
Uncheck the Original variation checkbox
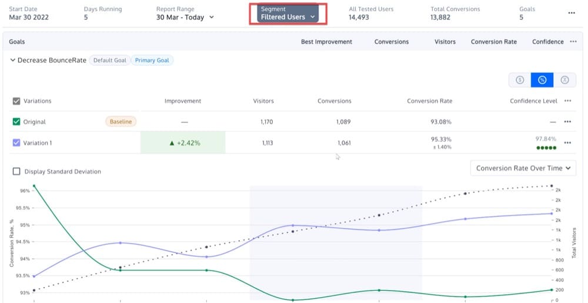(x=16, y=122)
